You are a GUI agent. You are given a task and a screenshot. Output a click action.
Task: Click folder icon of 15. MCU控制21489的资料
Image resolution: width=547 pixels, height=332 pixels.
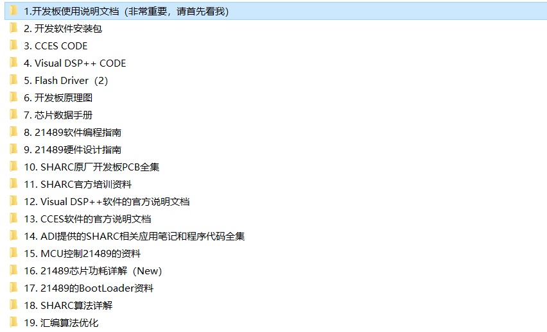pyautogui.click(x=13, y=253)
